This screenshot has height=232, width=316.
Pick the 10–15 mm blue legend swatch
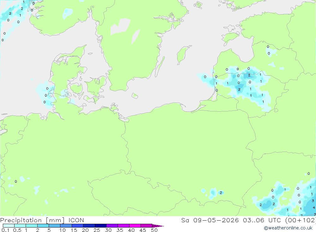[x=66, y=226]
